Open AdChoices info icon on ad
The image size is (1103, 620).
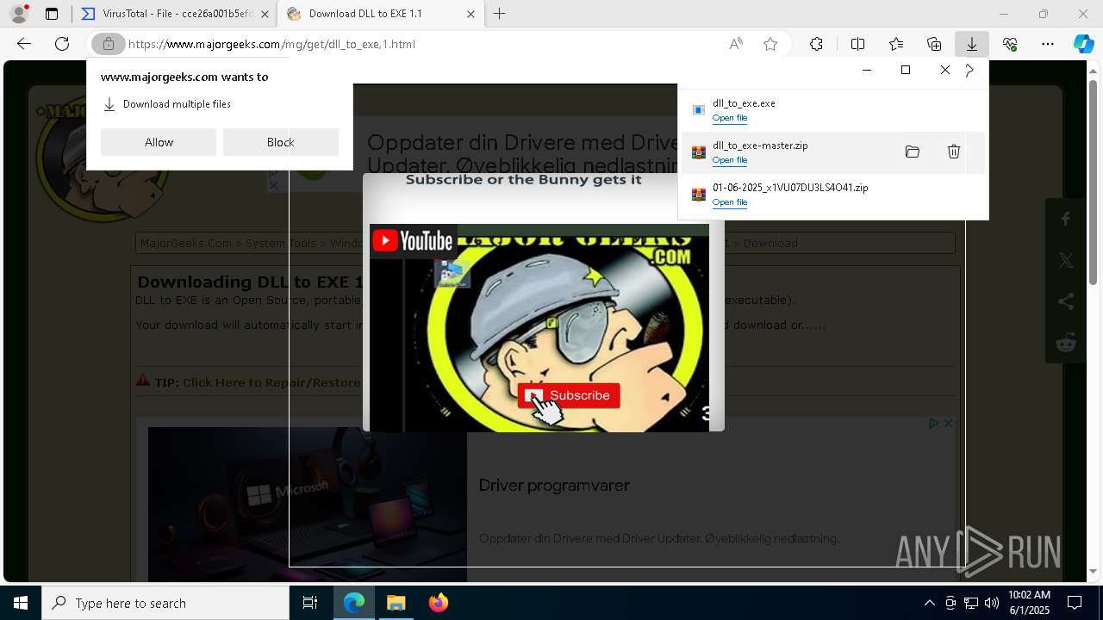click(x=934, y=423)
